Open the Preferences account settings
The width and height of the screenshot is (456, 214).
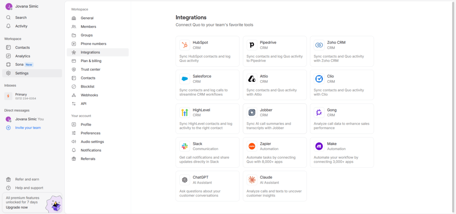coord(98,133)
